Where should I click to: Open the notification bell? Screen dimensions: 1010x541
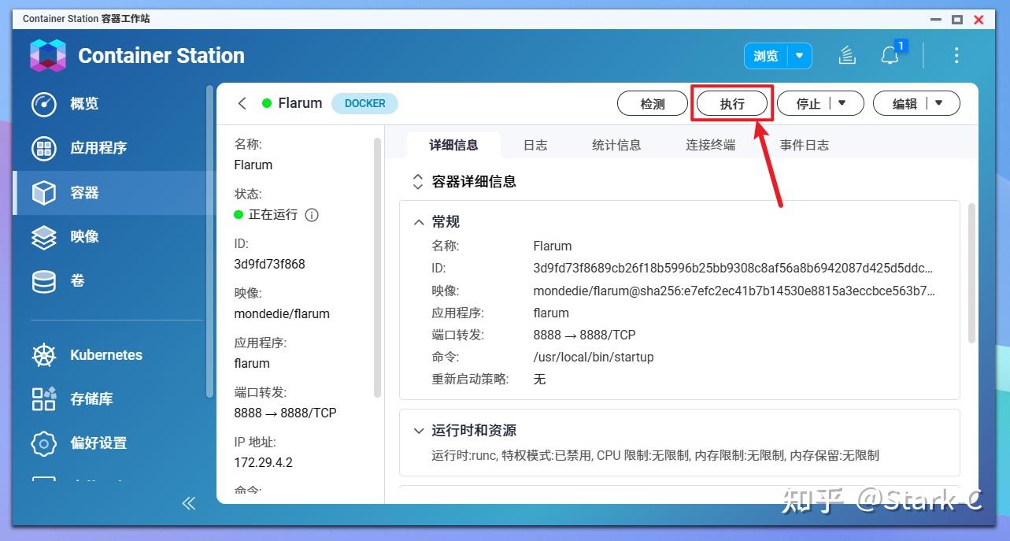coord(890,55)
